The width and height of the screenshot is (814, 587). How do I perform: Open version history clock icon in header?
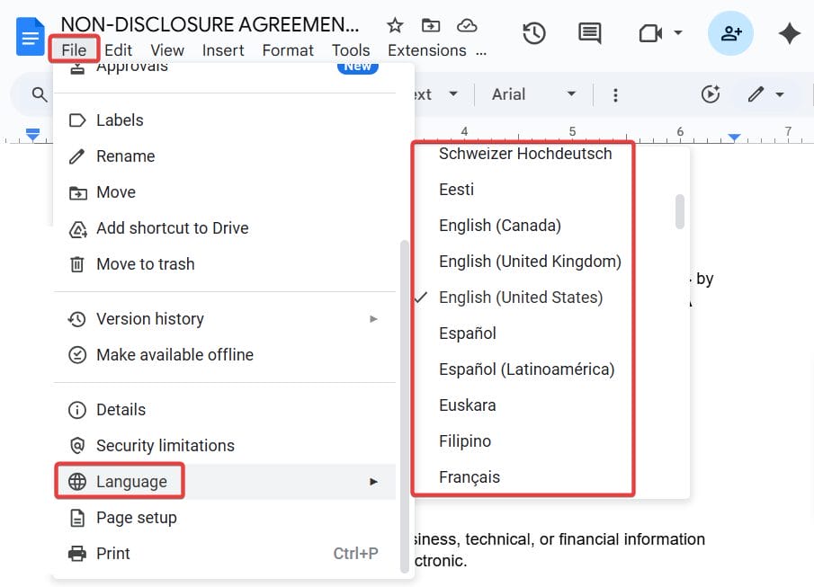point(534,34)
